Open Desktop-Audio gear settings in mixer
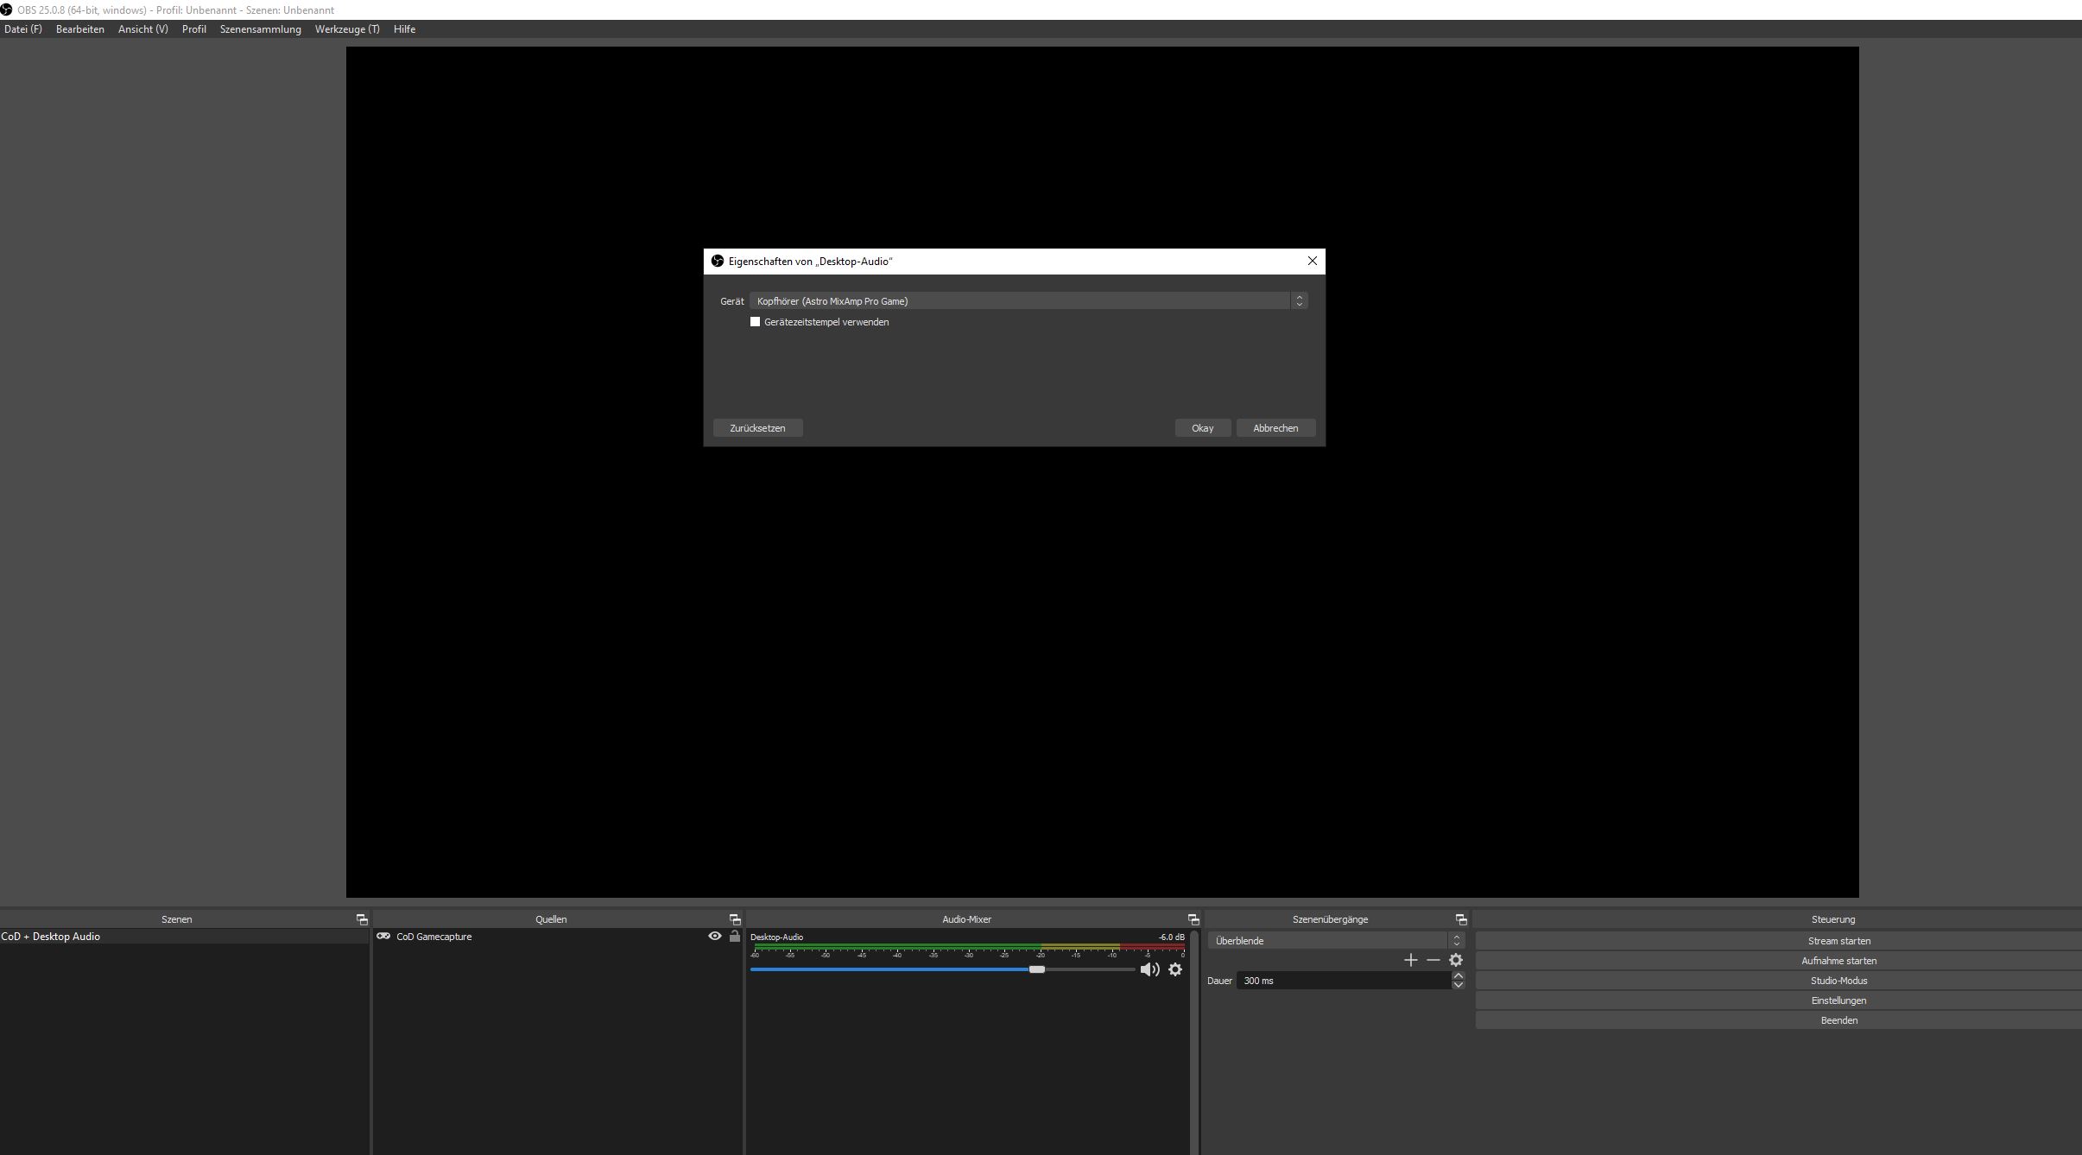Screen dimensions: 2082x1155 pyautogui.click(x=1175, y=969)
